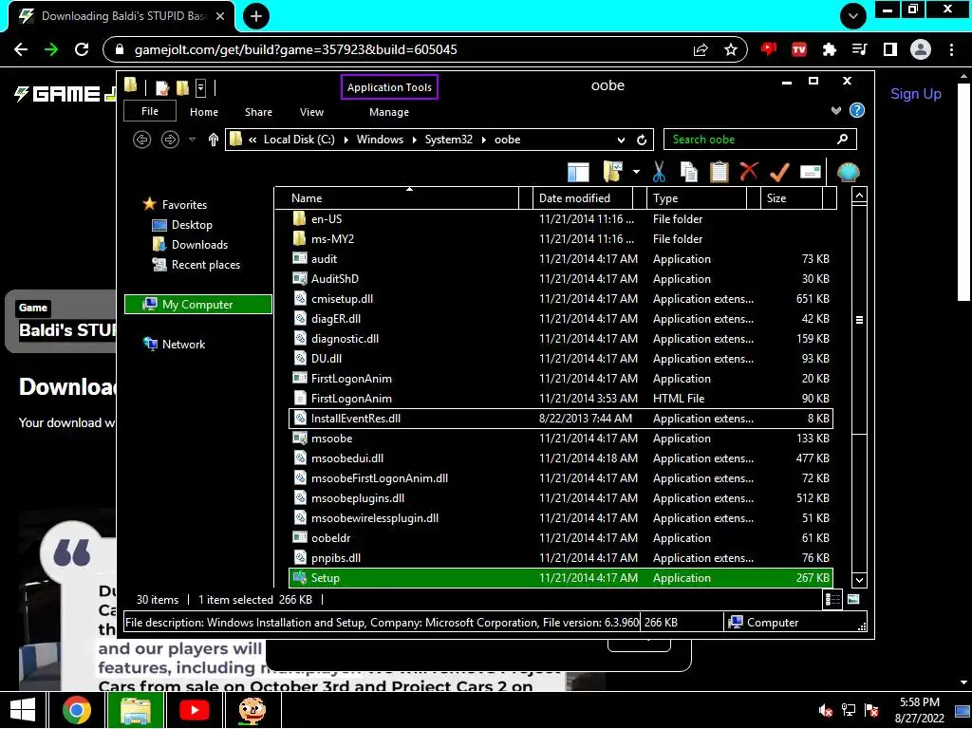Click the quick access New Folder icon in title bar

click(182, 87)
